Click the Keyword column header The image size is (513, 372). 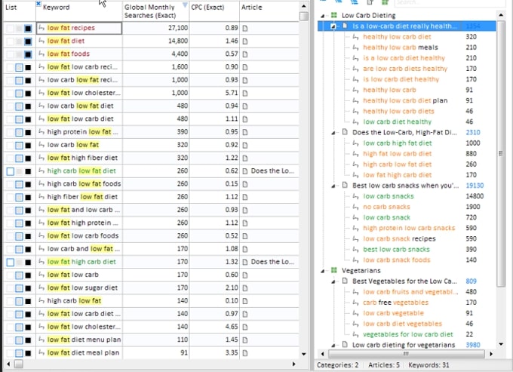click(x=79, y=11)
